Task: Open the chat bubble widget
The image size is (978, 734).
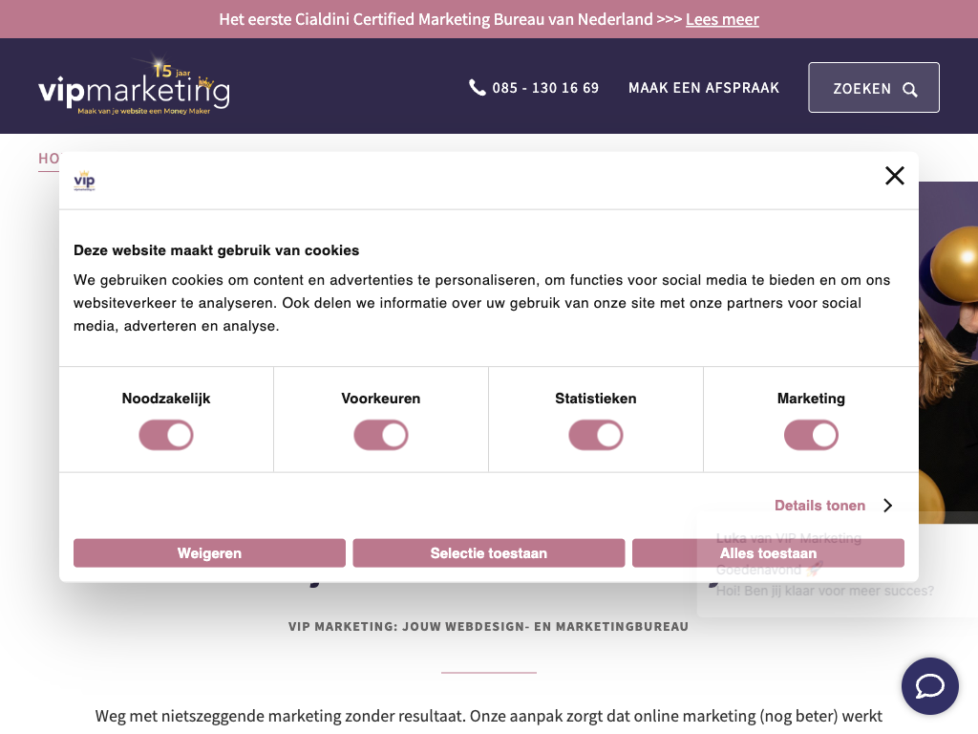Action: pyautogui.click(x=929, y=686)
